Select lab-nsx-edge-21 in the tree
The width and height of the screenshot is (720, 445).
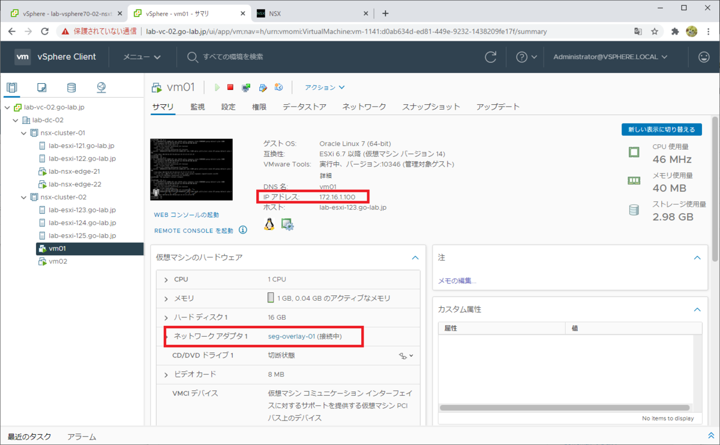pos(75,171)
